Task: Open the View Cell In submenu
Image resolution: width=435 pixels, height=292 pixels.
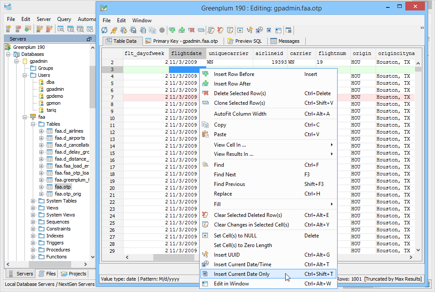Action: tap(268, 145)
